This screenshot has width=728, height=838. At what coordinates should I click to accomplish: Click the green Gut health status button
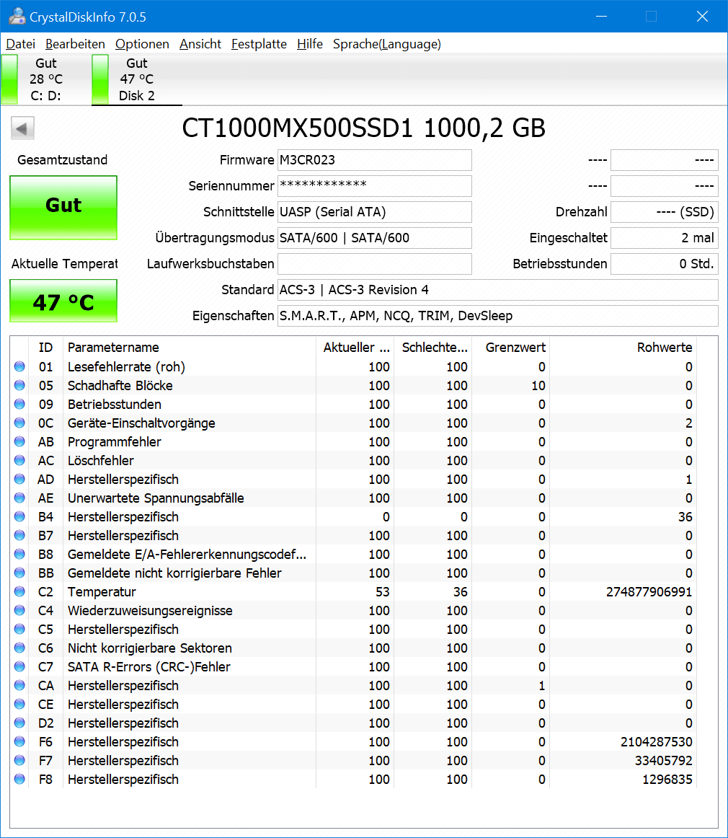(63, 208)
